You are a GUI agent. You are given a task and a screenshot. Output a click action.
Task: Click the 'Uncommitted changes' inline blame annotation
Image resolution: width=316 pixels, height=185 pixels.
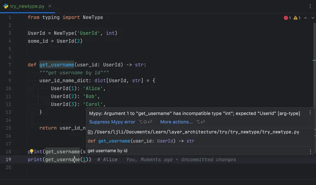coord(208,160)
